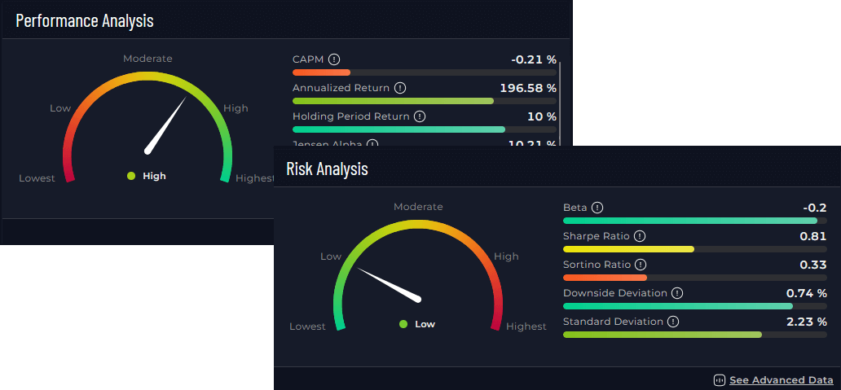Click the orange Sortino Ratio bar

[605, 278]
